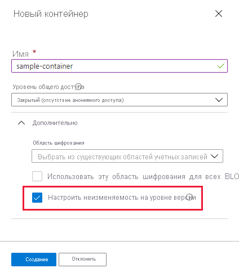Click the Область шифрования label
239x277 pixels.
point(59,143)
